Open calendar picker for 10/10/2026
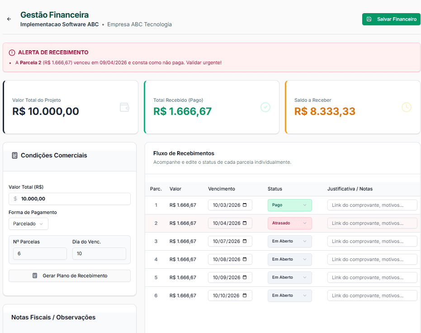The width and height of the screenshot is (421, 333). [245, 295]
